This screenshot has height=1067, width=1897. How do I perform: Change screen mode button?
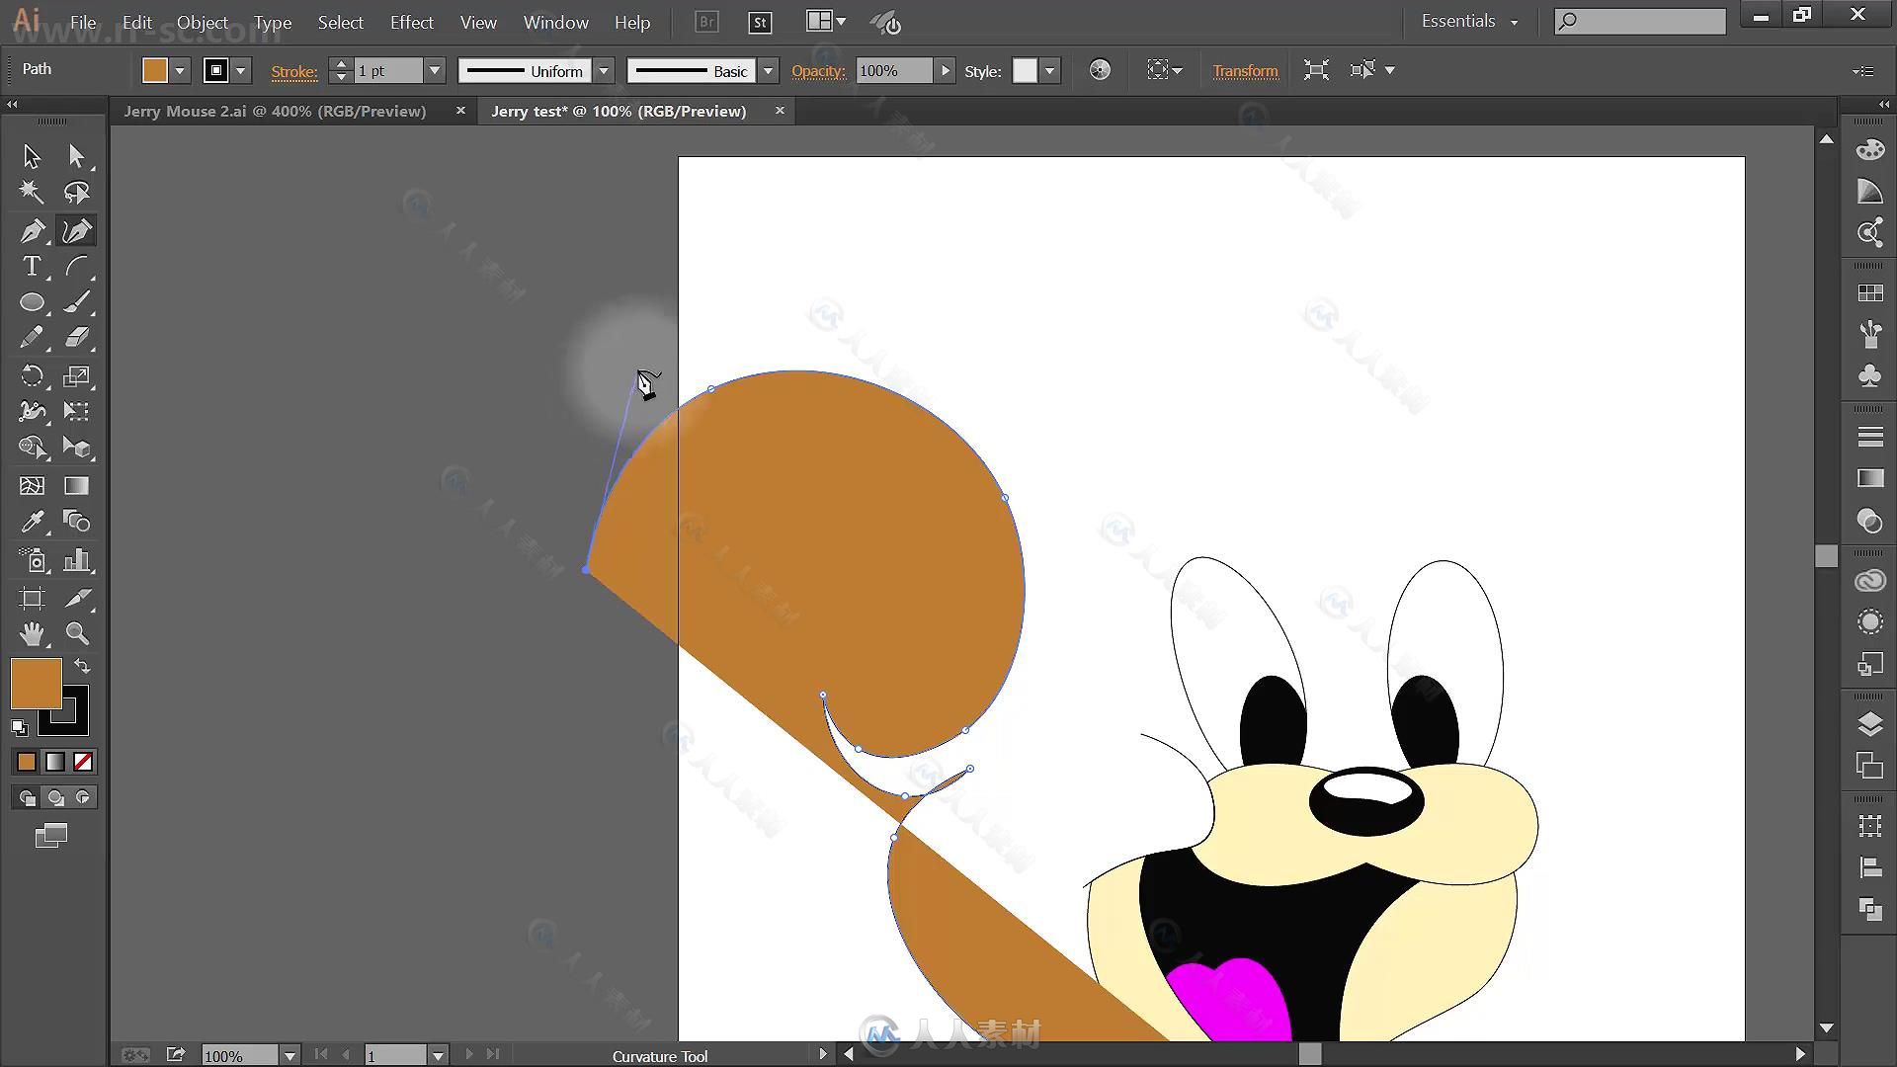coord(51,837)
